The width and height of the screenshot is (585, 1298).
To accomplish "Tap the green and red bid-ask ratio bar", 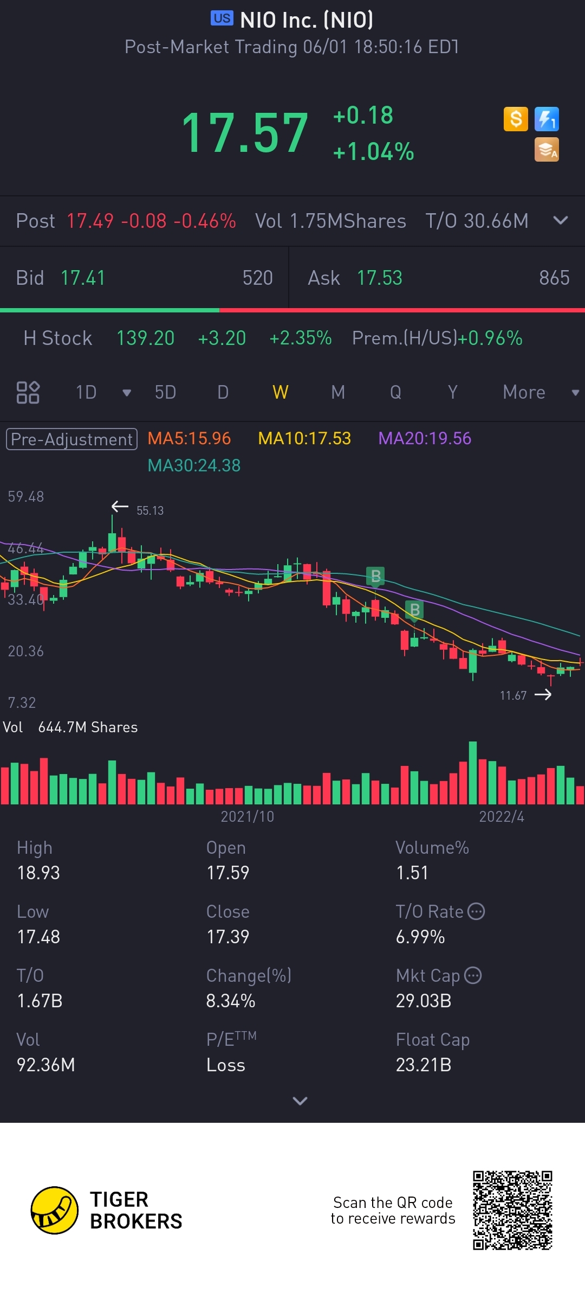I will click(x=292, y=310).
